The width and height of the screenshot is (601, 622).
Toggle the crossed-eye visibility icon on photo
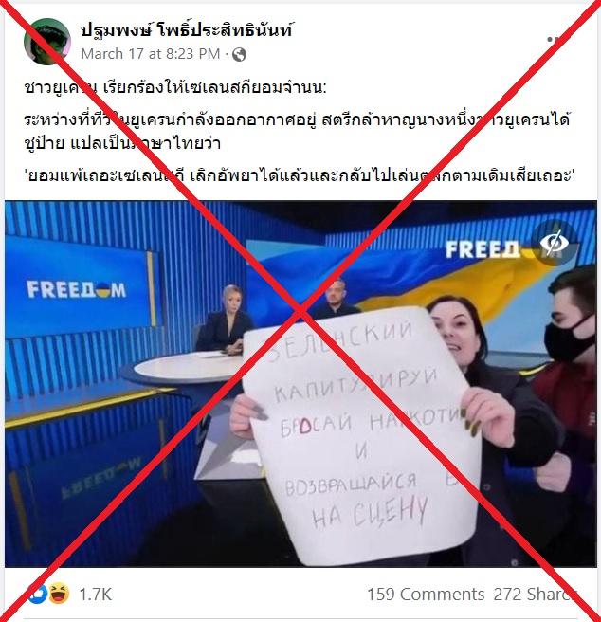(555, 243)
